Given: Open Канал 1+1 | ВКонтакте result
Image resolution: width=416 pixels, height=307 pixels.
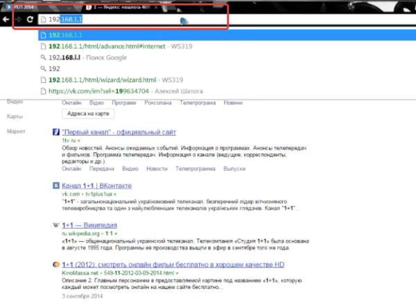Looking at the screenshot, I should [96, 186].
